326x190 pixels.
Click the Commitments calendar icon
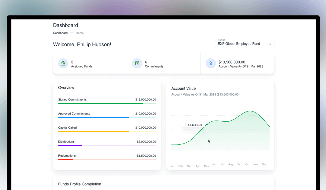(x=137, y=63)
